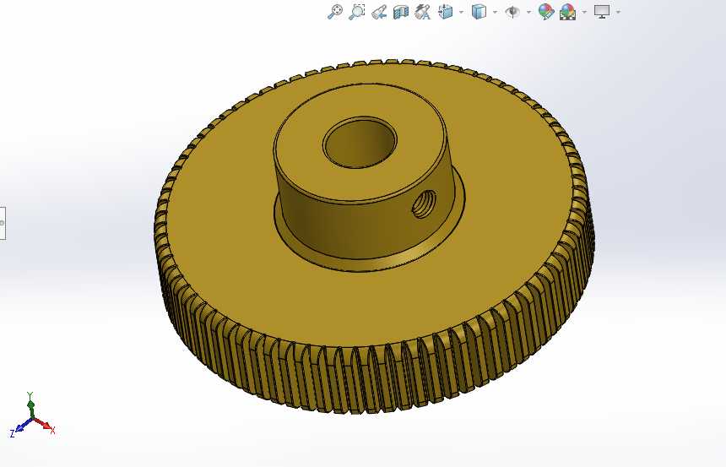
Task: Expand the View Orientation dropdown arrow
Action: pos(462,12)
